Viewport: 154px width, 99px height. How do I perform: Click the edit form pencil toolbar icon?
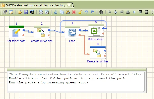(x=11, y=12)
